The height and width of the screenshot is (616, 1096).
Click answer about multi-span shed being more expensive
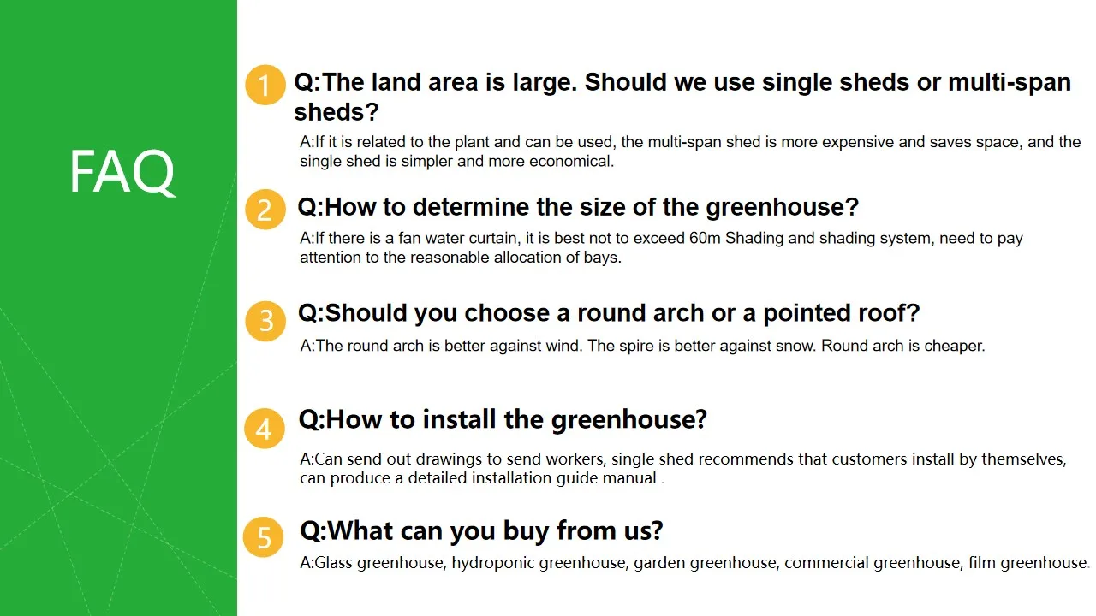click(x=690, y=151)
